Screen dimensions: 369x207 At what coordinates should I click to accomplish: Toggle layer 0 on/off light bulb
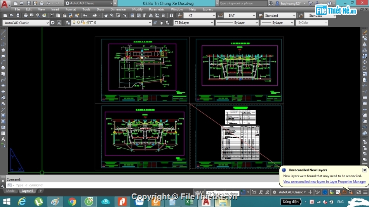pos(74,22)
